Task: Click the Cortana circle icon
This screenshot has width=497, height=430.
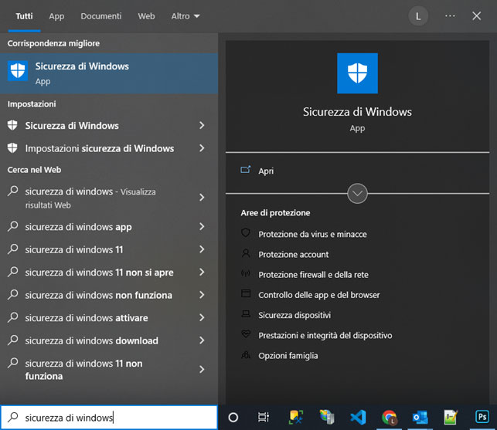Action: click(x=233, y=418)
